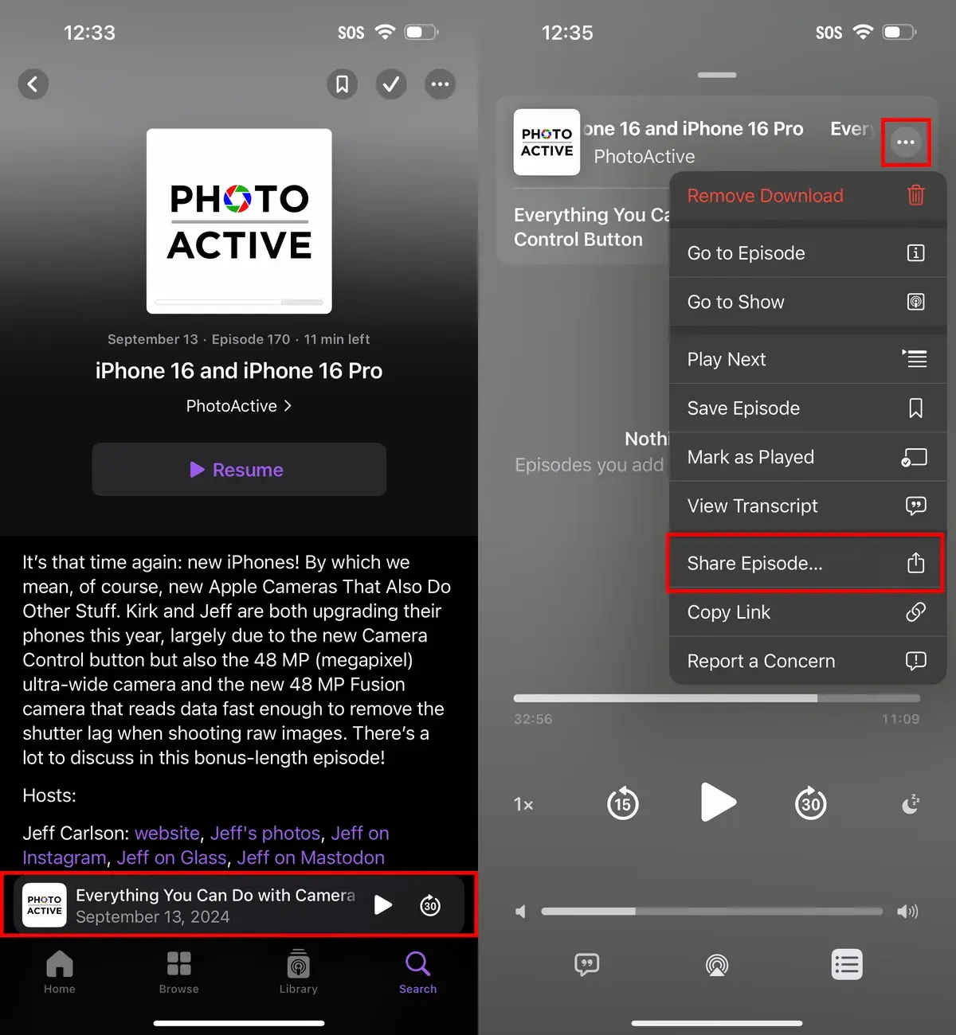The width and height of the screenshot is (956, 1035).
Task: Open Jeff's photos link
Action: click(264, 833)
